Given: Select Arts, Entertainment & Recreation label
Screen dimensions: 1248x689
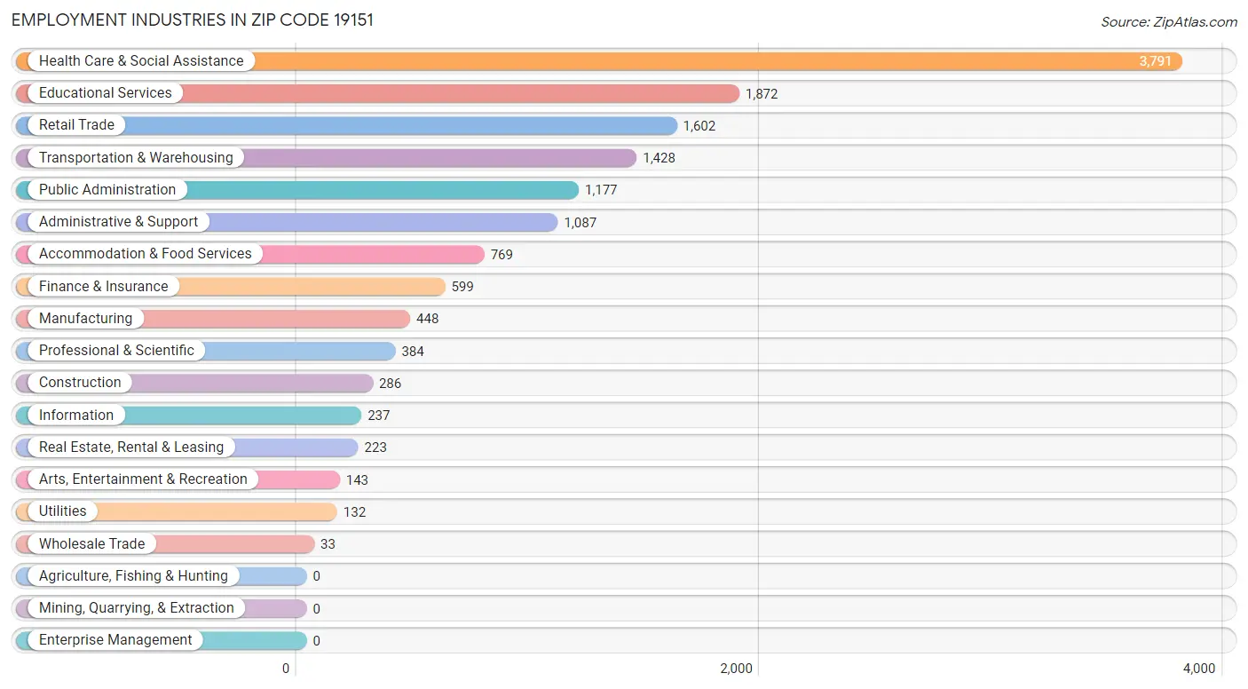Looking at the screenshot, I should pos(143,479).
